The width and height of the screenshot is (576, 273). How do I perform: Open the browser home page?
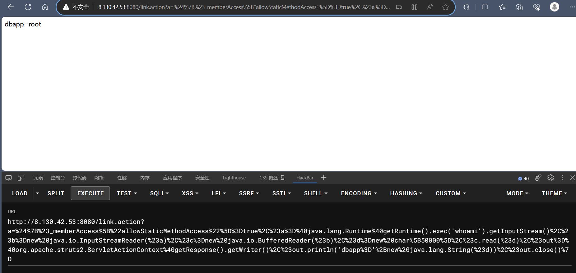pyautogui.click(x=45, y=7)
